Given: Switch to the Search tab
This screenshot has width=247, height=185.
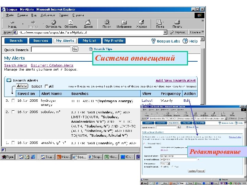Looking at the screenshot, I should coord(16,41).
